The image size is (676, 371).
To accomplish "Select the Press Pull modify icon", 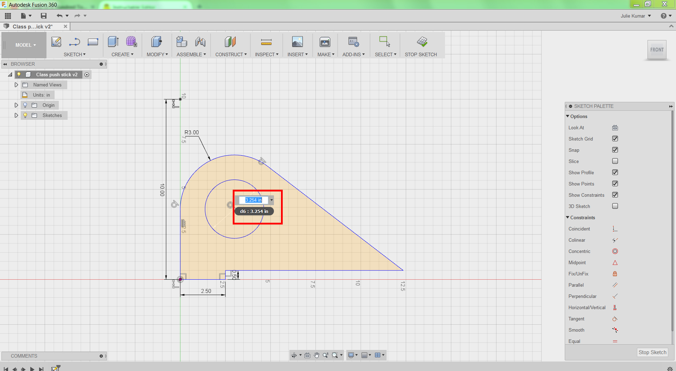I will 156,42.
